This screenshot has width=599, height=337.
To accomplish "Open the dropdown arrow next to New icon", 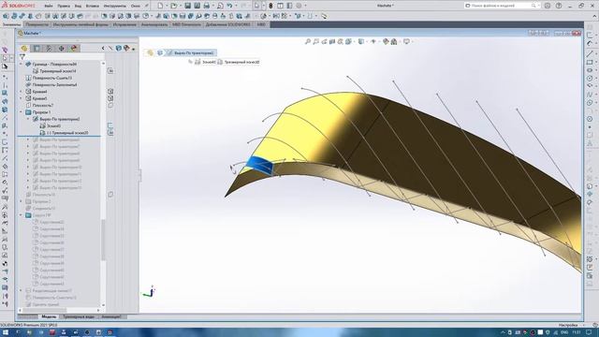I will pyautogui.click(x=167, y=6).
